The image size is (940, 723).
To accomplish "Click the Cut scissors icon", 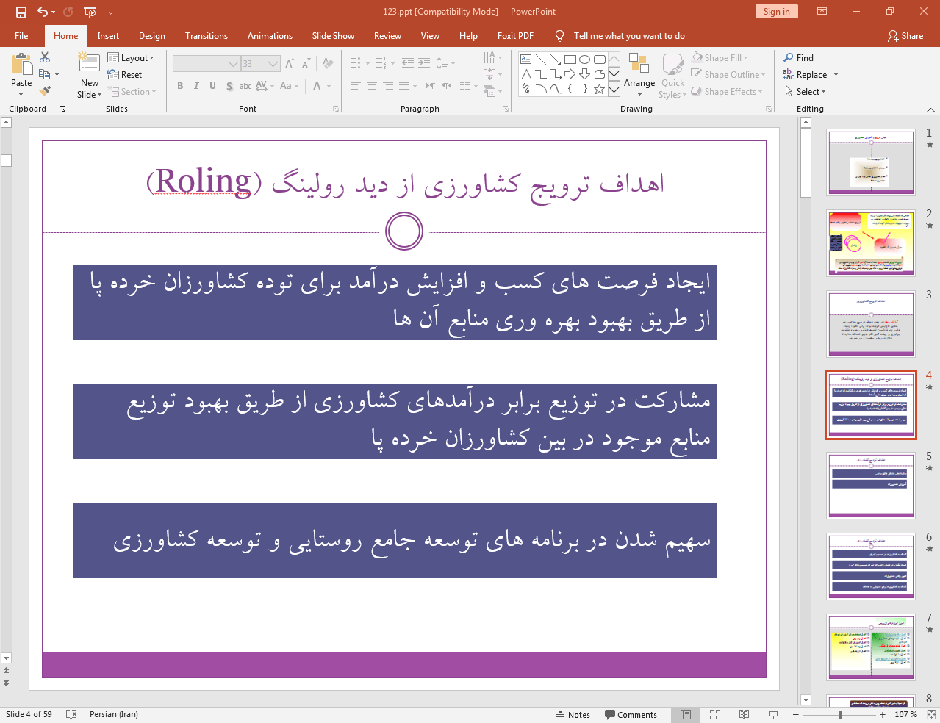I will 45,57.
